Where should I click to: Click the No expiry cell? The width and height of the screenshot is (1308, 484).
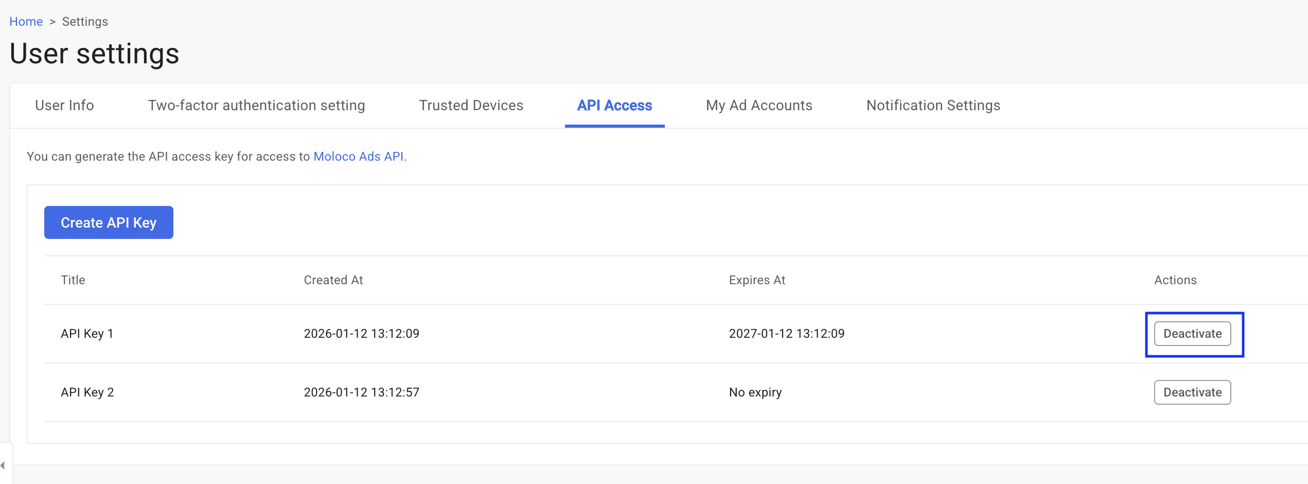coord(755,392)
